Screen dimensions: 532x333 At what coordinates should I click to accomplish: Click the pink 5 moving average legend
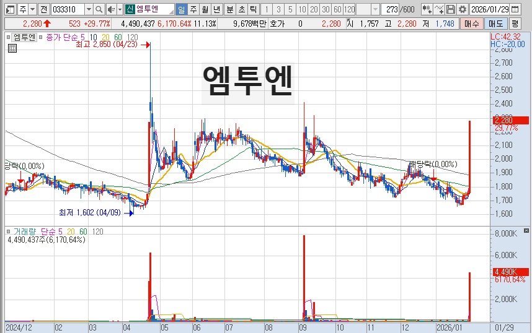click(x=82, y=37)
